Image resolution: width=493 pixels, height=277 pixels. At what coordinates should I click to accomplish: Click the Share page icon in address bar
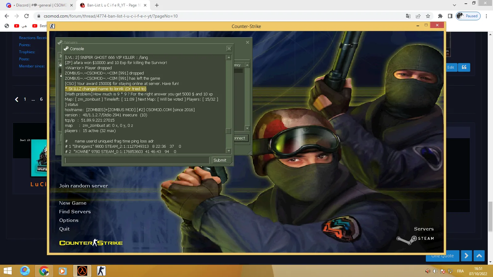418,16
